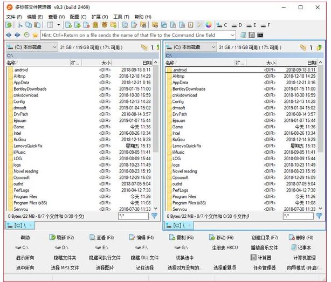The image size is (331, 282).
Task: Toggle the 隐藏文件夹 button
Action: pyautogui.click(x=65, y=258)
